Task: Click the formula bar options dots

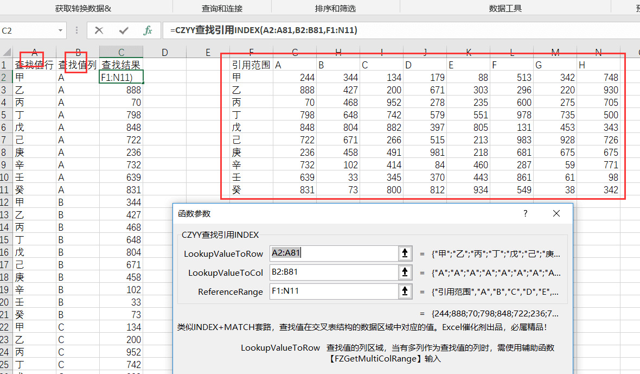Action: [x=76, y=30]
